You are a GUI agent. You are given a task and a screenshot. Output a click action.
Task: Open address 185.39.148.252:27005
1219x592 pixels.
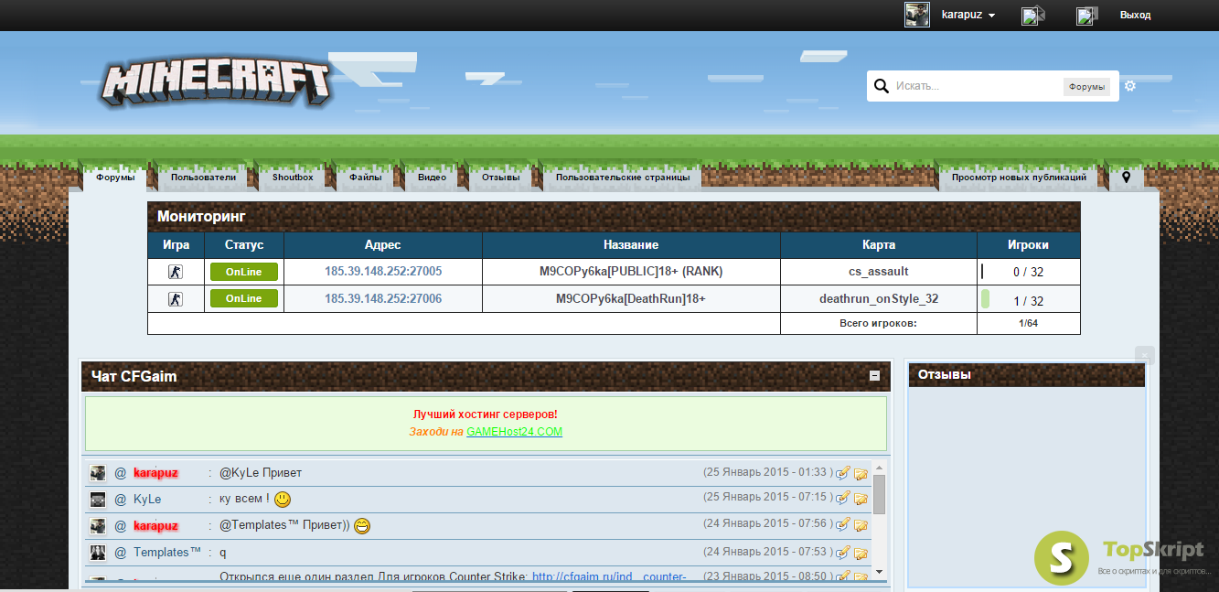coord(383,272)
